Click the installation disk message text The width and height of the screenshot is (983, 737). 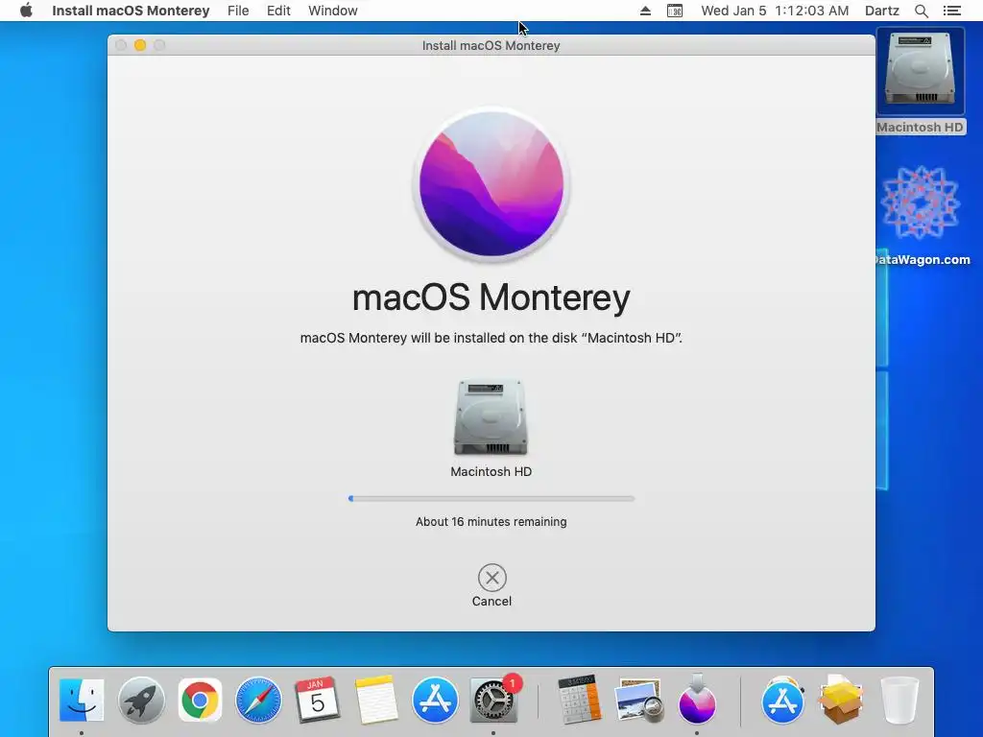(491, 338)
